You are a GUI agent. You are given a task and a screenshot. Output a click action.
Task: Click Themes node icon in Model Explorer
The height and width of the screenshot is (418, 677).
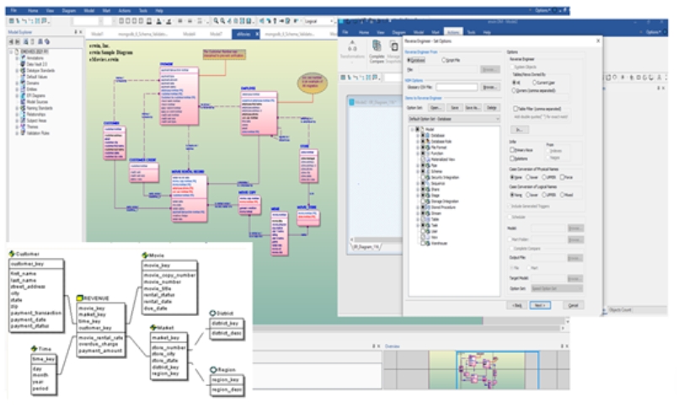coord(24,126)
